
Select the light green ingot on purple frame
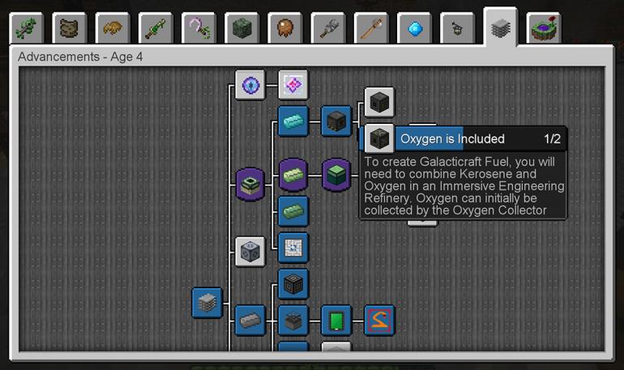pos(293,175)
